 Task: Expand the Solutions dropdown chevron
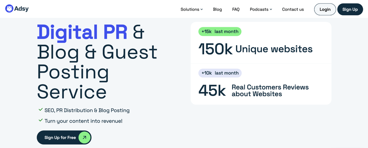point(202,9)
